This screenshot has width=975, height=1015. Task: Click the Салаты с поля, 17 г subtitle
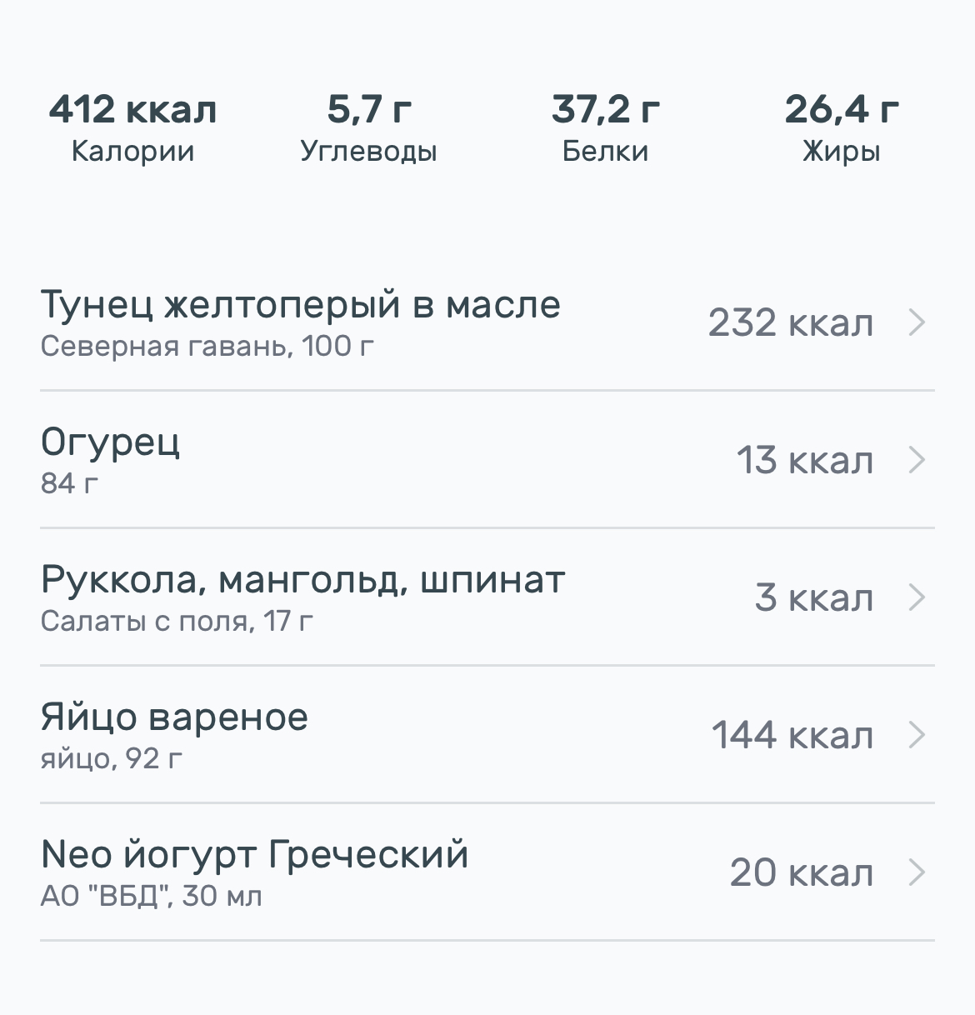coord(177,621)
